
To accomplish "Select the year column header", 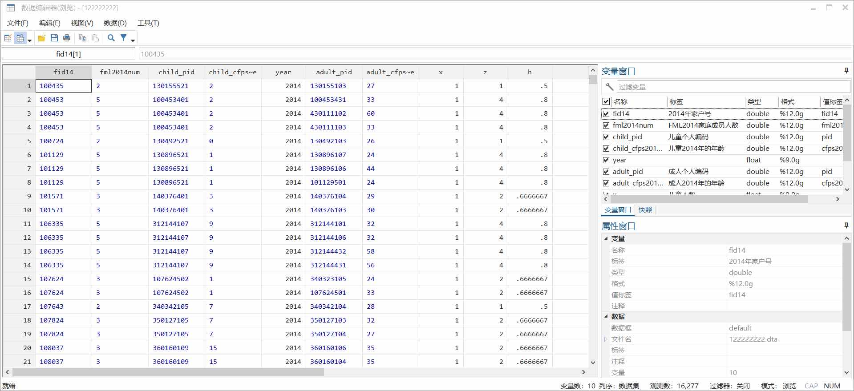I will point(283,72).
